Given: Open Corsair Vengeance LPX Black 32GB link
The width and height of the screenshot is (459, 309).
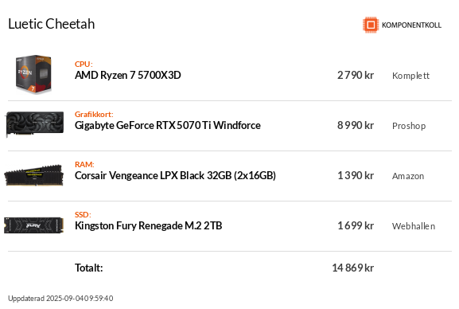Looking at the screenshot, I should (x=175, y=176).
